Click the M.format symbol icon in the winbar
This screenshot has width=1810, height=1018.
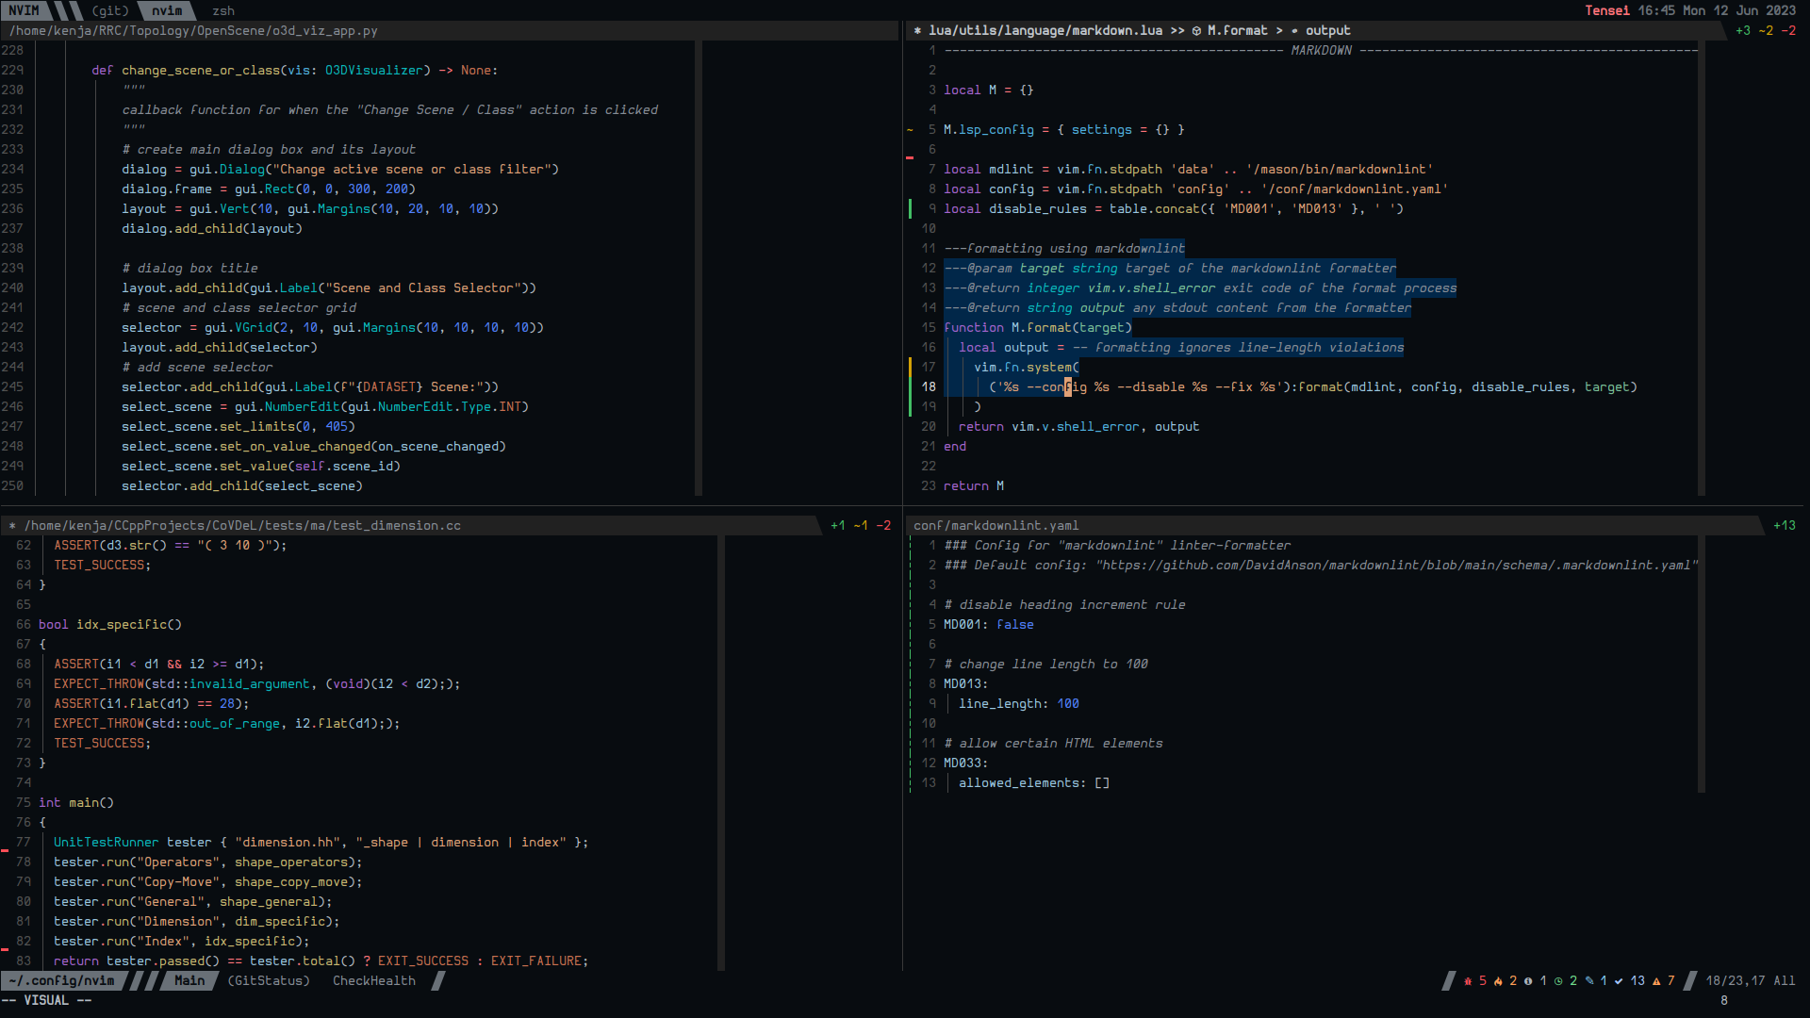click(x=1196, y=31)
